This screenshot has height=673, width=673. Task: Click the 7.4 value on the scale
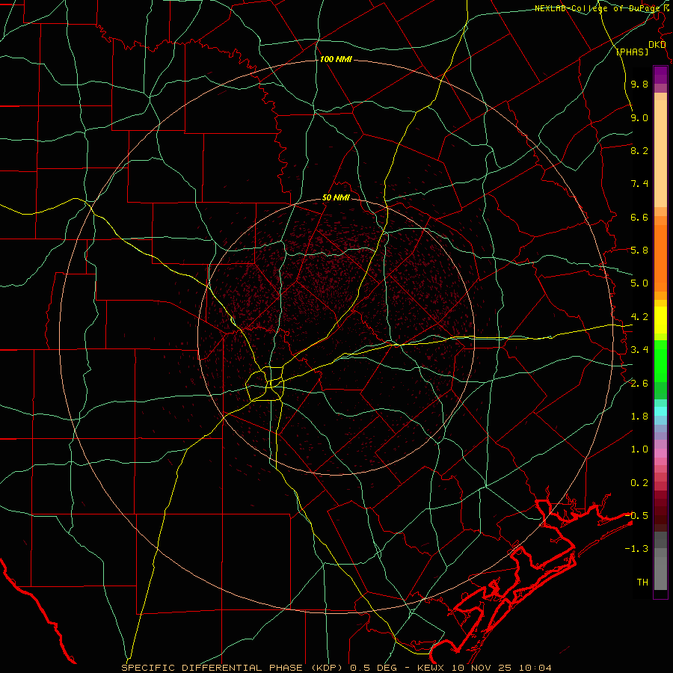[639, 184]
